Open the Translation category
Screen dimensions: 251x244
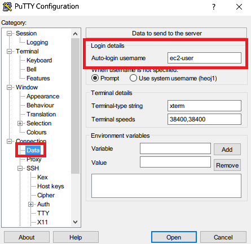[x=41, y=114]
